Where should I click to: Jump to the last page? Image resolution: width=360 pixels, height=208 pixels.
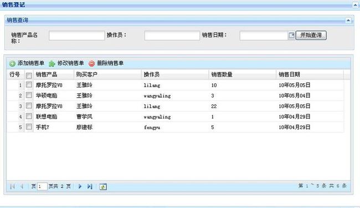tap(90, 186)
